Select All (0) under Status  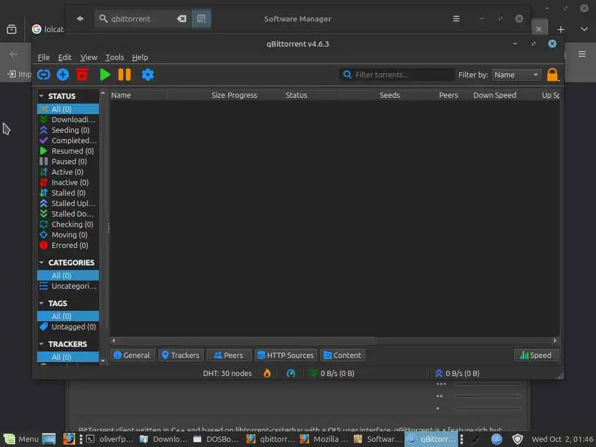68,109
